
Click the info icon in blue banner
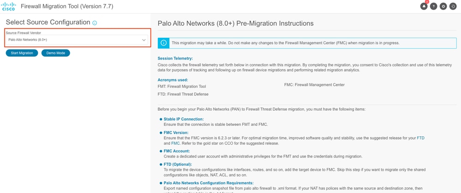164,43
